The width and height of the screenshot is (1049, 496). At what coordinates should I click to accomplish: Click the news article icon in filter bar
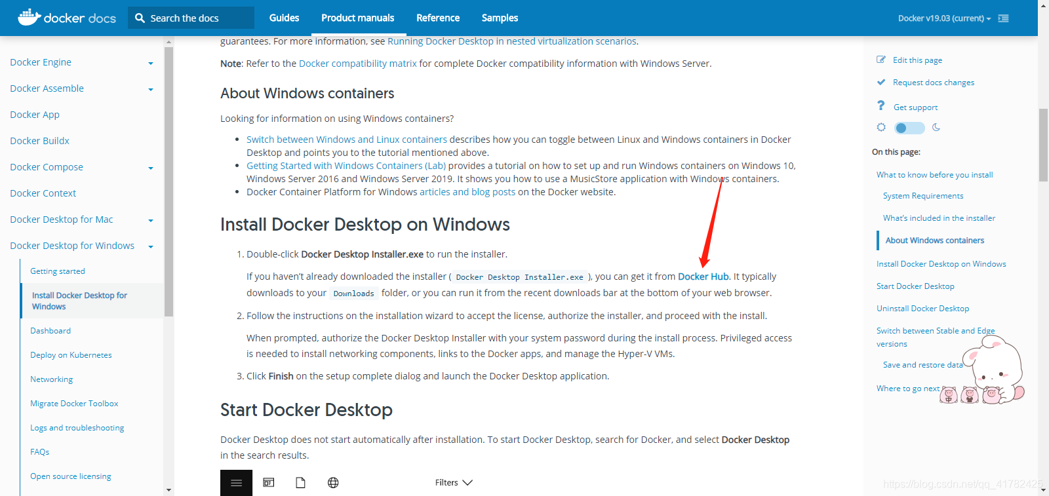(268, 483)
